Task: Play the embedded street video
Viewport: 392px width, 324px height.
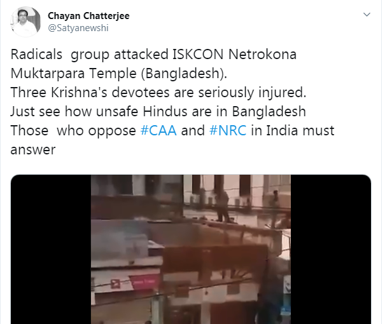Action: pyautogui.click(x=191, y=250)
